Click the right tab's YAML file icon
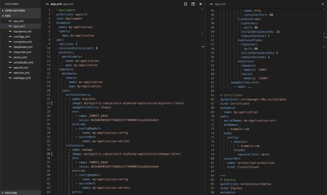327x195 pixels. click(211, 4)
